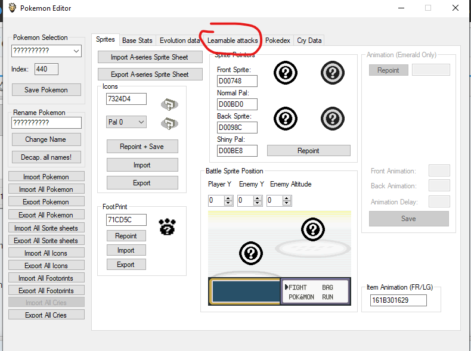The height and width of the screenshot is (351, 471).
Task: Switch to the Learnable attacks tab
Action: 233,41
